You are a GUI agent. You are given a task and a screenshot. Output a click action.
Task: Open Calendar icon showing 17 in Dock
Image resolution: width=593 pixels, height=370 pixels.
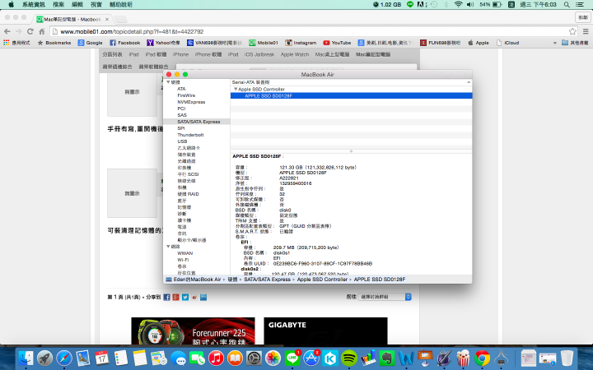(x=102, y=358)
